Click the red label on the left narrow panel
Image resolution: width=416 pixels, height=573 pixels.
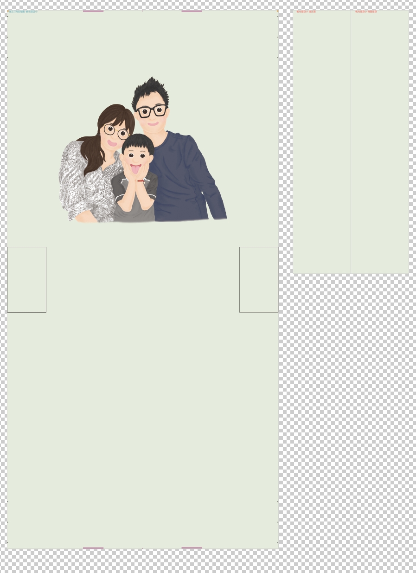coord(306,12)
